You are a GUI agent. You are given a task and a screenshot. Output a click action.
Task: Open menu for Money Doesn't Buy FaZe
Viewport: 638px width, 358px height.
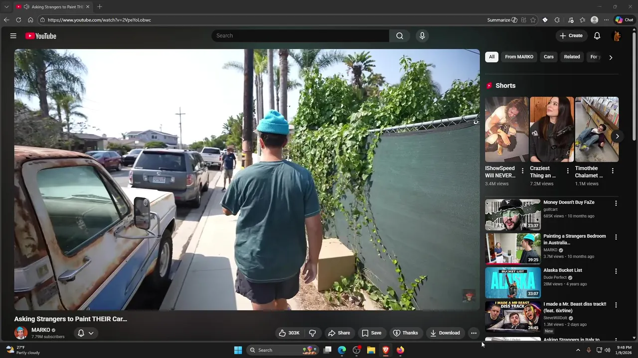[x=616, y=203]
